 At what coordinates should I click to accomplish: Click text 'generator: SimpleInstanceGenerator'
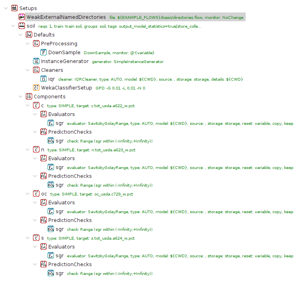(128, 61)
